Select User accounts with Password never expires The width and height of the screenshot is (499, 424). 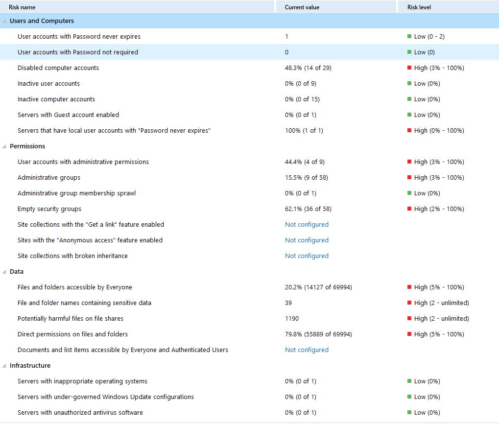click(250, 37)
